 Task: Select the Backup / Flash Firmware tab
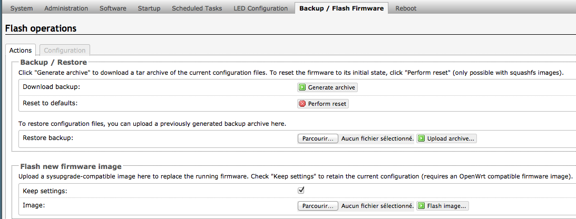point(341,8)
